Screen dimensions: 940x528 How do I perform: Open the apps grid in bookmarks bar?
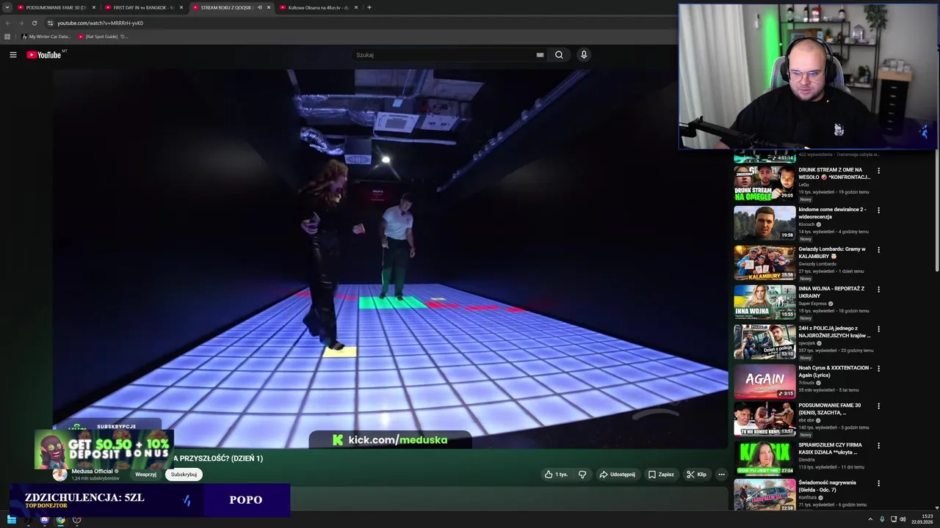(x=7, y=37)
